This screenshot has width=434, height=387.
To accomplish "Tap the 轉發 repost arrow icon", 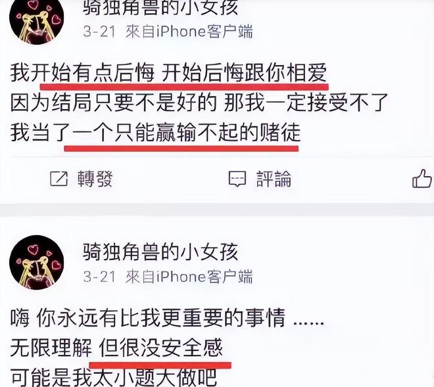I will (59, 179).
